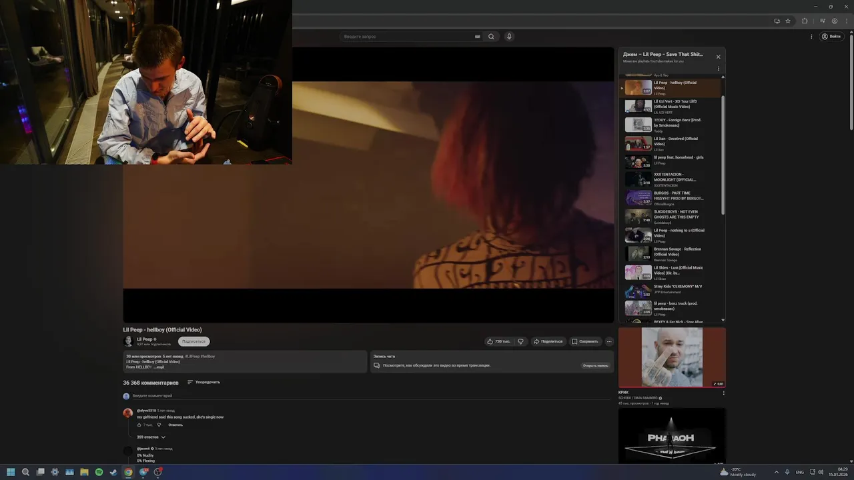Click the playlist panel scrollbar

coord(723,153)
